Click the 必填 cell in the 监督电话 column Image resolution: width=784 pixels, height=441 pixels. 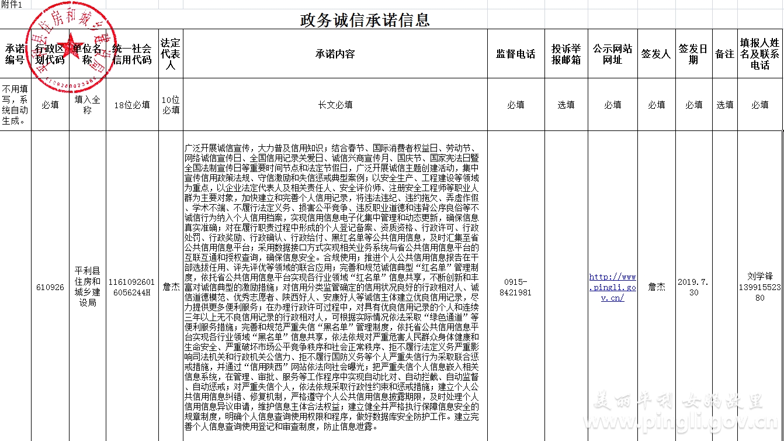click(516, 105)
